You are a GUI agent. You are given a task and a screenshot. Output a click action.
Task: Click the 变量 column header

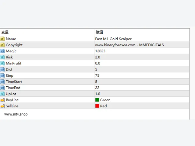[x=5, y=32]
